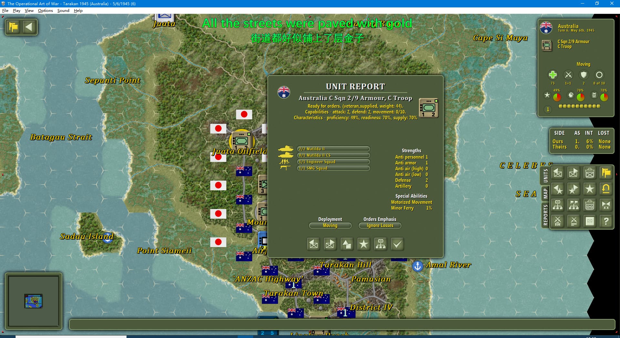Image resolution: width=620 pixels, height=338 pixels.
Task: Click the checkmark to close Unit Report
Action: coord(397,244)
